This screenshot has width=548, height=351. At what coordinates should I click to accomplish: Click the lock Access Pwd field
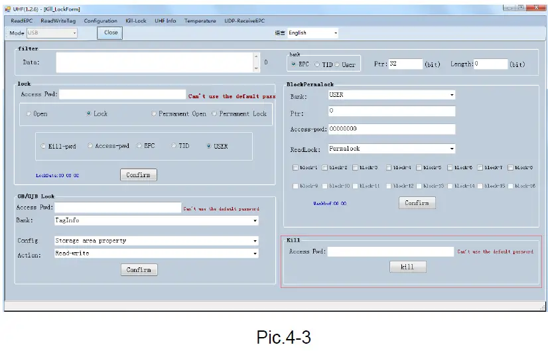[122, 94]
